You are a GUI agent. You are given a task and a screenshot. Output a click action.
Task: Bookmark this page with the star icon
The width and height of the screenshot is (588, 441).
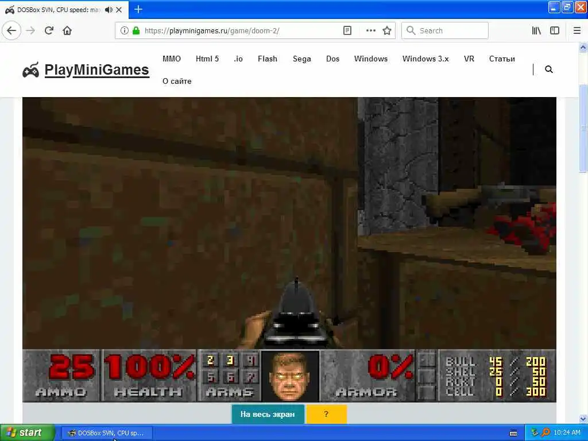pyautogui.click(x=387, y=30)
